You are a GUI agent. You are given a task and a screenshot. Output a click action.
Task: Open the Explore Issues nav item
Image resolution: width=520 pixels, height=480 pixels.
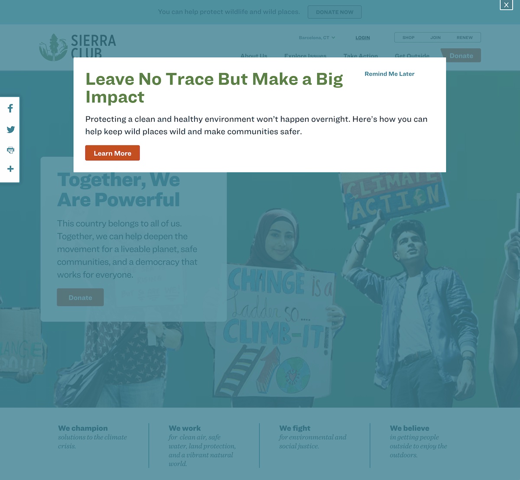click(305, 55)
